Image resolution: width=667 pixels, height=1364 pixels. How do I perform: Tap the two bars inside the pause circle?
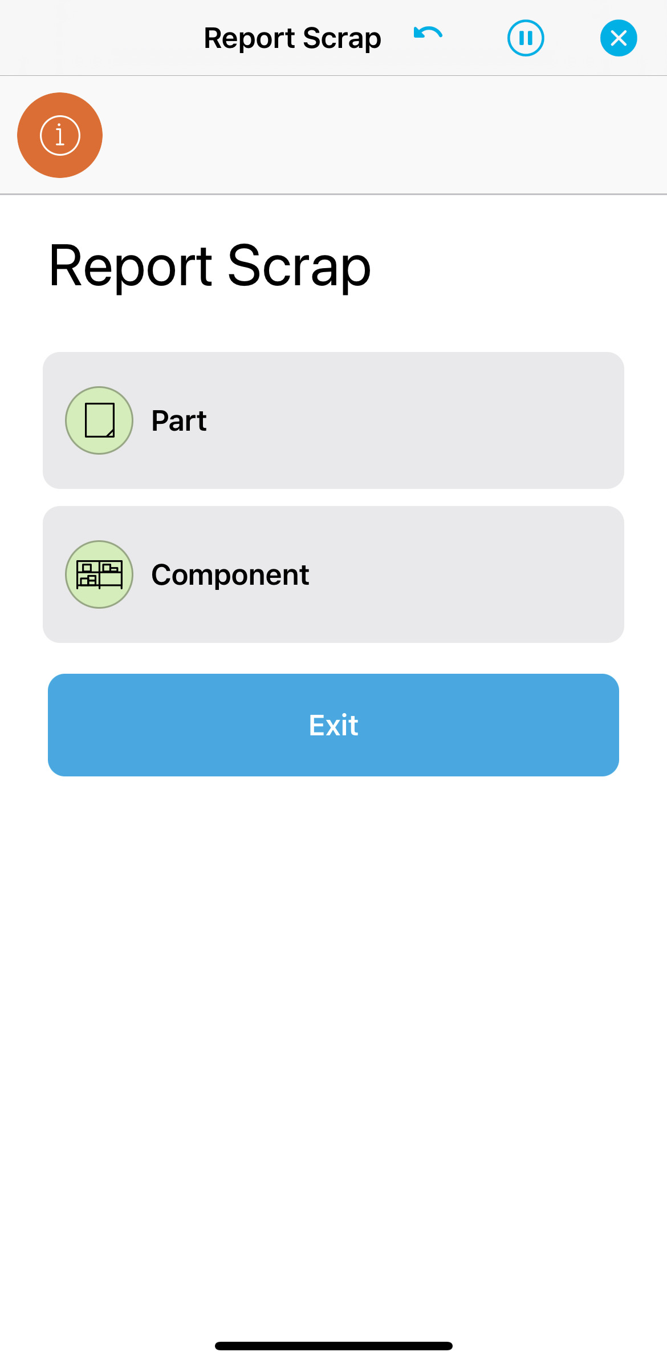(x=526, y=38)
